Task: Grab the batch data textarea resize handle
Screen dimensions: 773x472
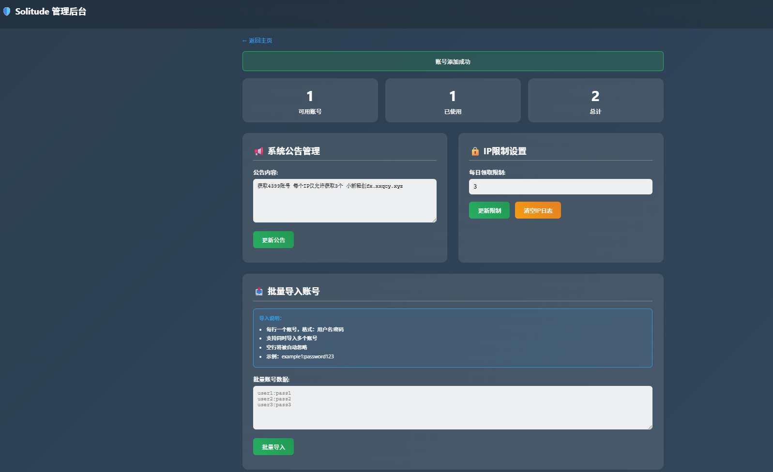Action: pos(650,427)
